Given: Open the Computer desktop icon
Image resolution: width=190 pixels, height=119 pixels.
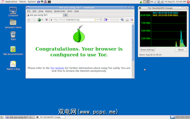Looking at the screenshot, I should coord(13,12).
